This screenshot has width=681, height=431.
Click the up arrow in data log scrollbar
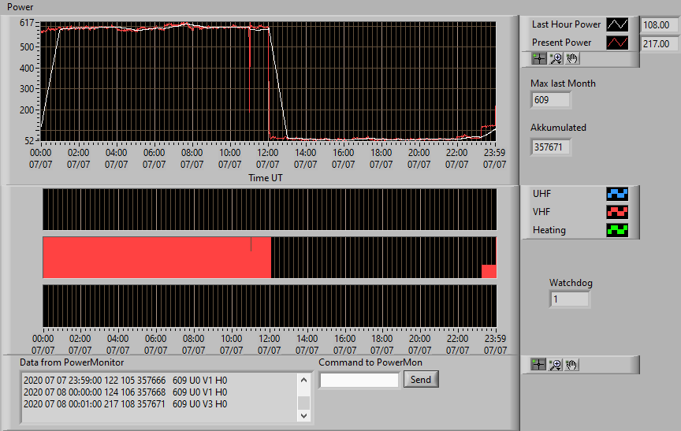pos(304,381)
